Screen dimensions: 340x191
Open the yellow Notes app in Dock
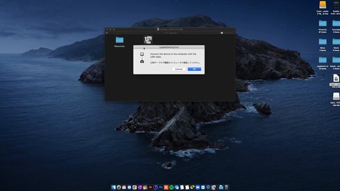click(187, 187)
